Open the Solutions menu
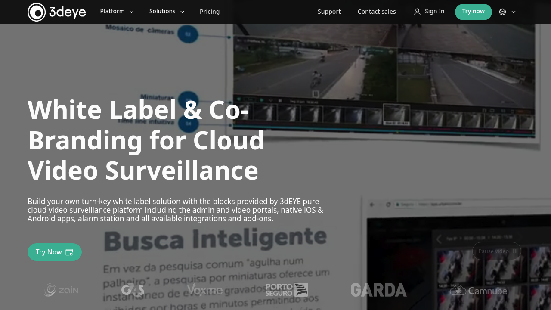 [162, 12]
